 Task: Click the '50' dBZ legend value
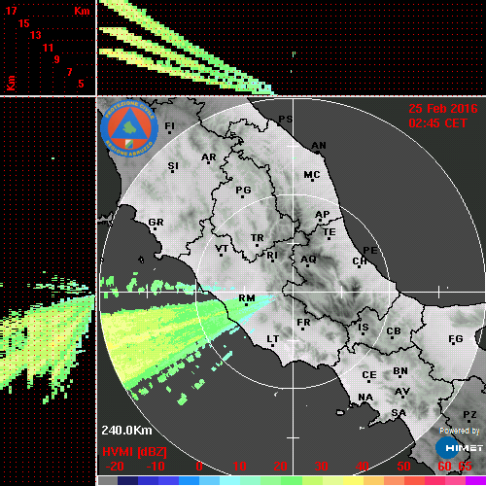(x=403, y=467)
